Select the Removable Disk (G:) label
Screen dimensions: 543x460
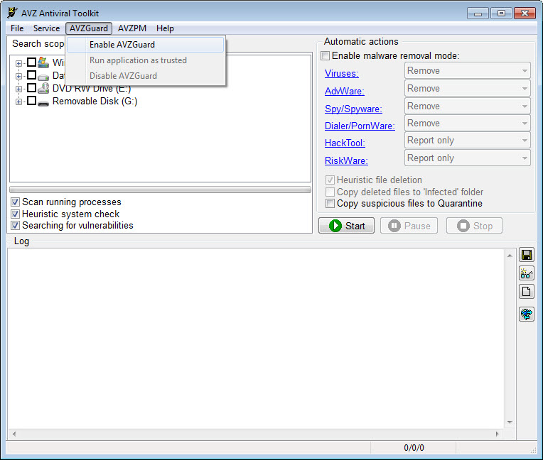tap(95, 102)
